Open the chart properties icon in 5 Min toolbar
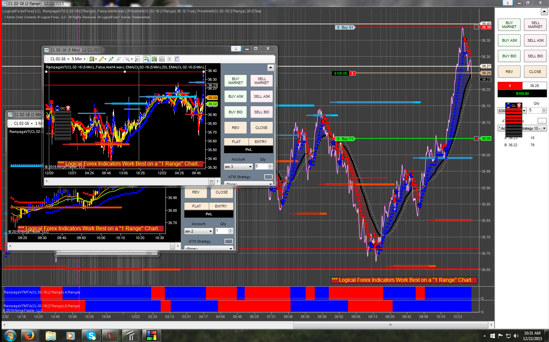The image size is (549, 342). [177, 59]
